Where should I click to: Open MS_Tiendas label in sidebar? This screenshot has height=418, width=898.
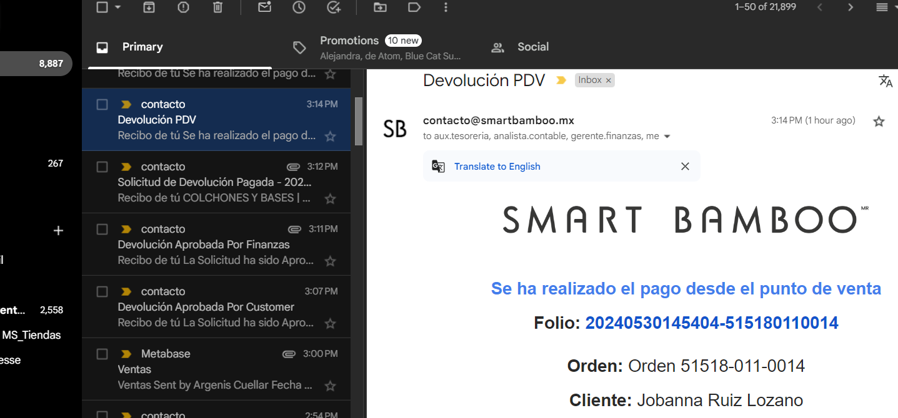coord(31,335)
